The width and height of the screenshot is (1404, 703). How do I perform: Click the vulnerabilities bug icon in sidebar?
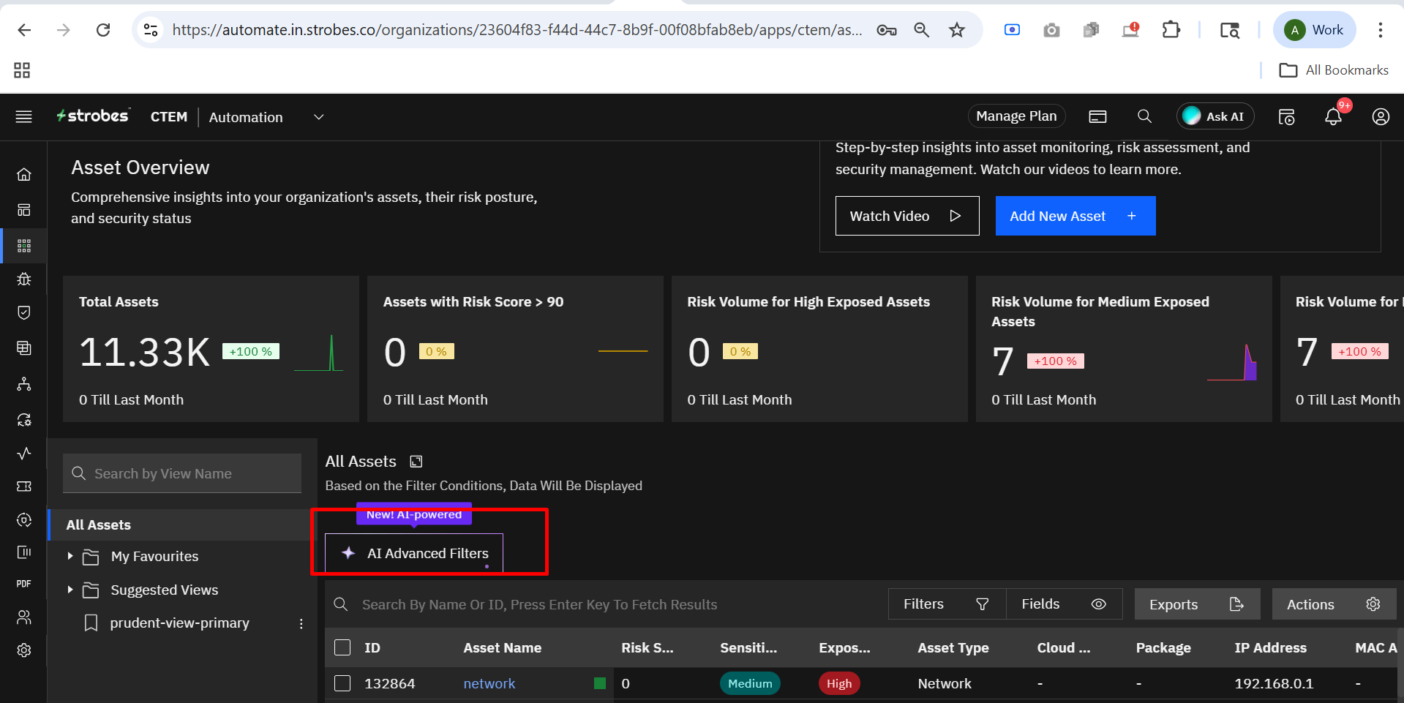click(x=24, y=279)
